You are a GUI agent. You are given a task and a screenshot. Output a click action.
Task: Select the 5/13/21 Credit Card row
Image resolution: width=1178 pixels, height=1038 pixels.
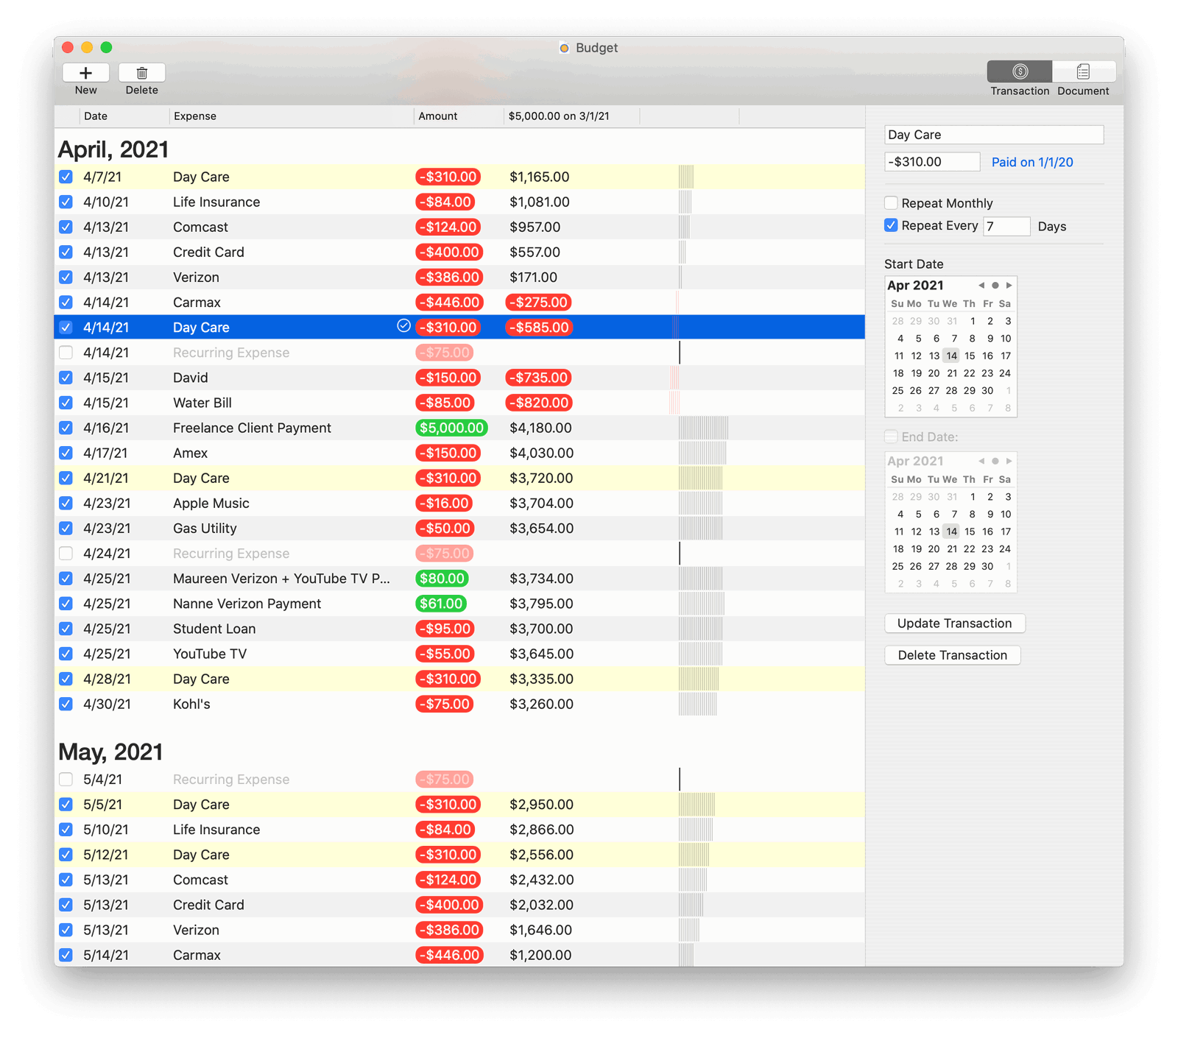click(459, 905)
